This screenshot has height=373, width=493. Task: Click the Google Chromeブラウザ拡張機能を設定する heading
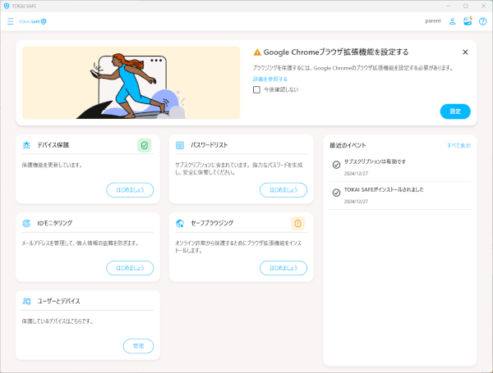[336, 52]
